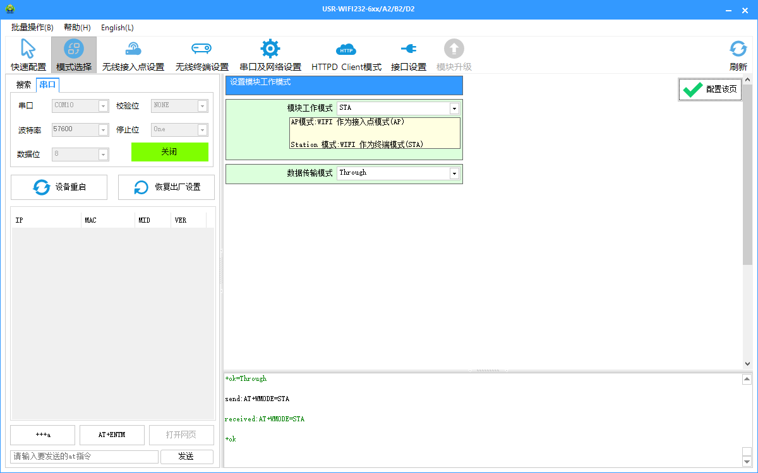Image resolution: width=758 pixels, height=473 pixels.
Task: Click the VER column header
Action: (188, 221)
